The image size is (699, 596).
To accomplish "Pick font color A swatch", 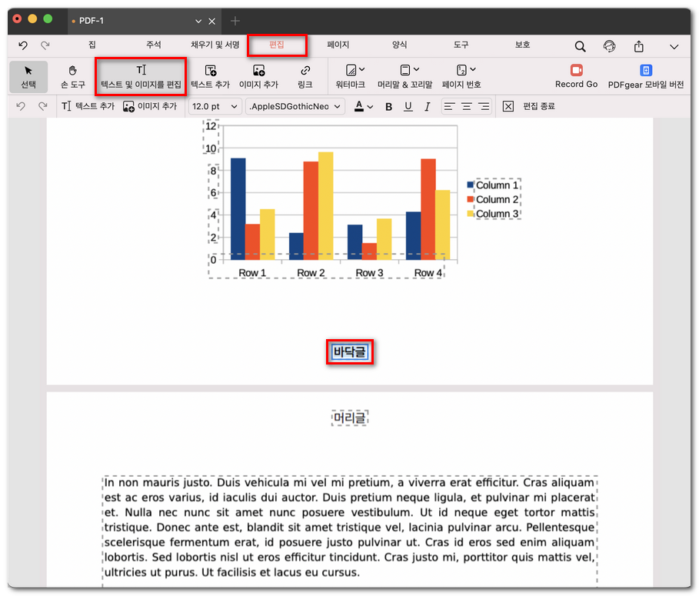I will [359, 106].
